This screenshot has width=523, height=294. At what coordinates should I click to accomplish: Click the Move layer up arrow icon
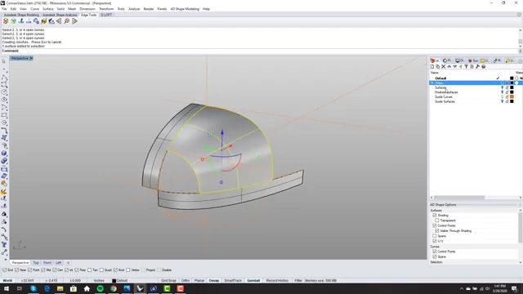click(449, 67)
